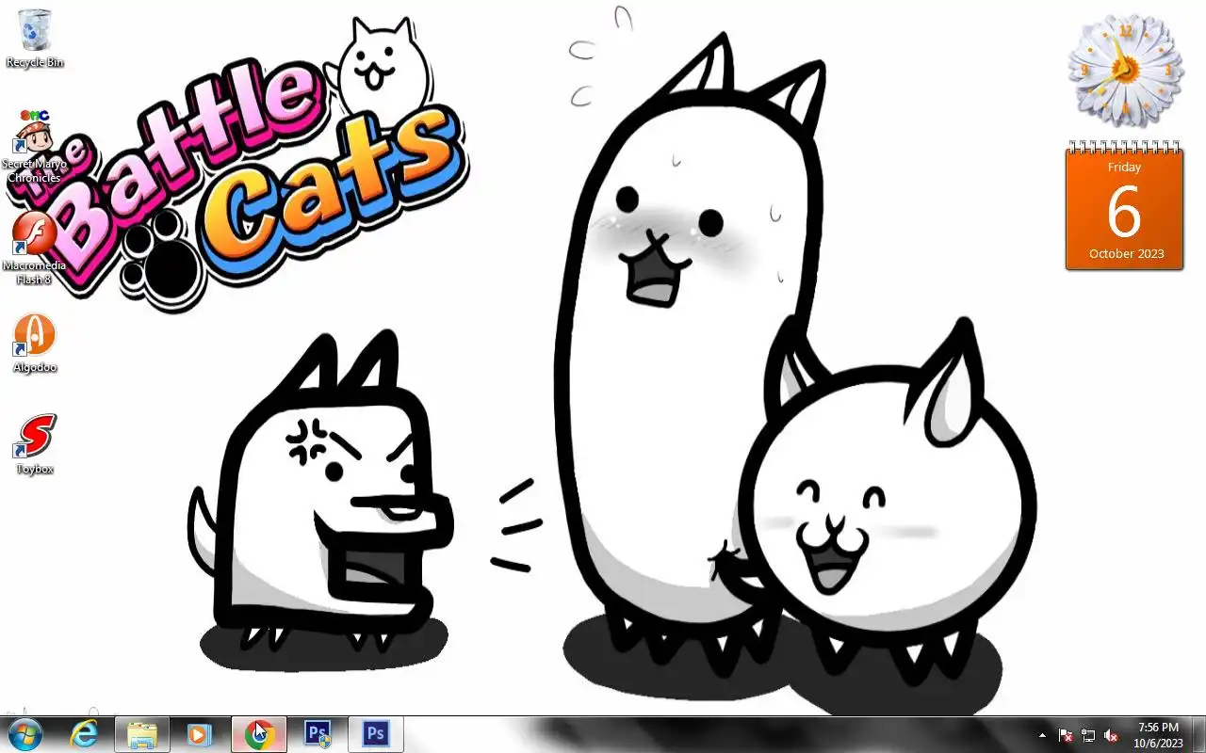Launch Secret Maryo Chronicles shortcut
This screenshot has height=753, width=1206.
[34, 145]
